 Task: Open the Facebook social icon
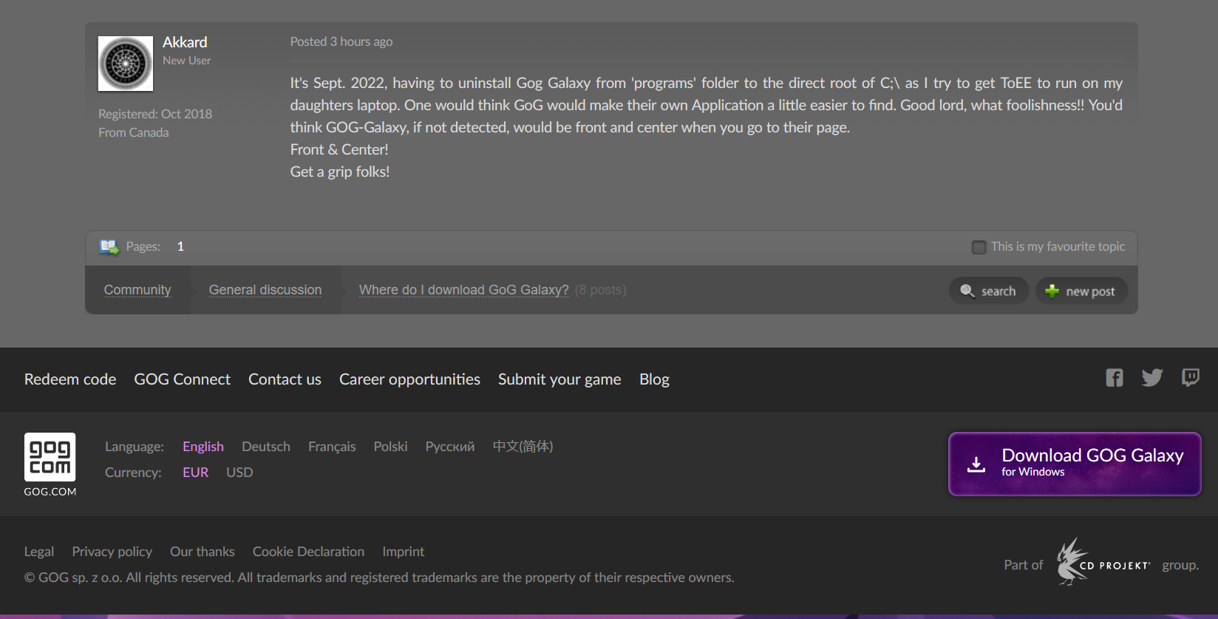pos(1115,378)
